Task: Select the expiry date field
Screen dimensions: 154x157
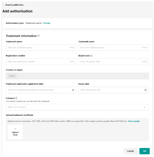Action: click(113, 90)
